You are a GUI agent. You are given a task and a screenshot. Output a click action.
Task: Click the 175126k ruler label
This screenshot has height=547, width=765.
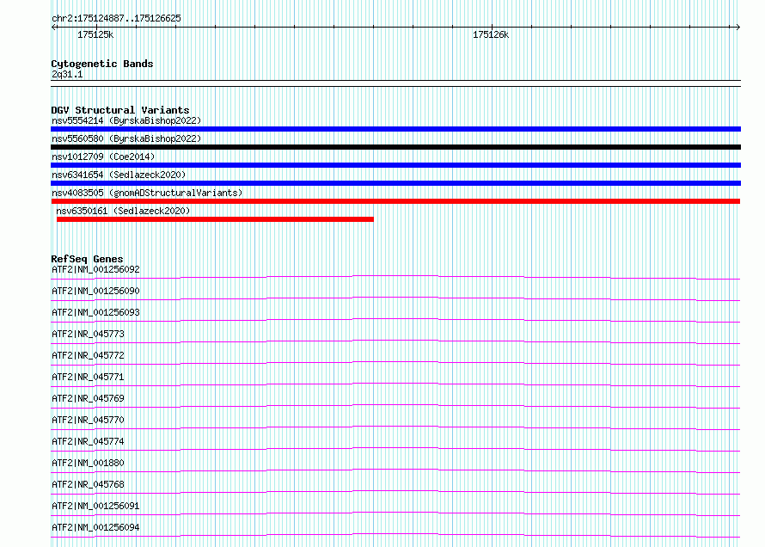click(x=491, y=34)
